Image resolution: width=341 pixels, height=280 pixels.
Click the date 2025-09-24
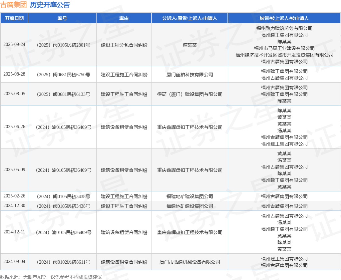[14, 44]
